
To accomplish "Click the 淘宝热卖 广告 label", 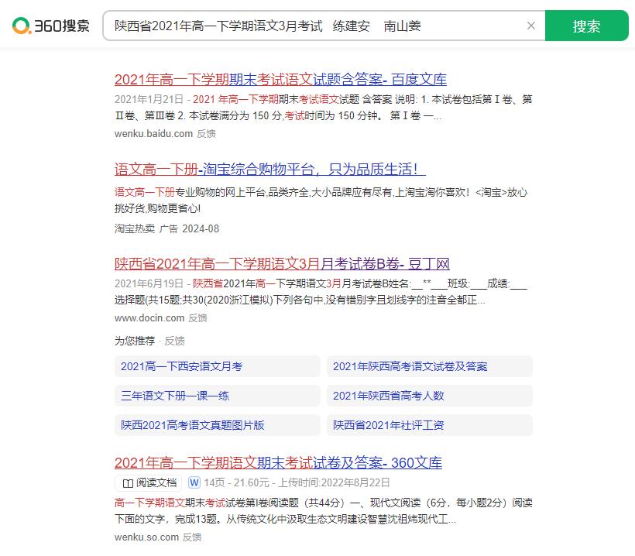I will [x=146, y=228].
